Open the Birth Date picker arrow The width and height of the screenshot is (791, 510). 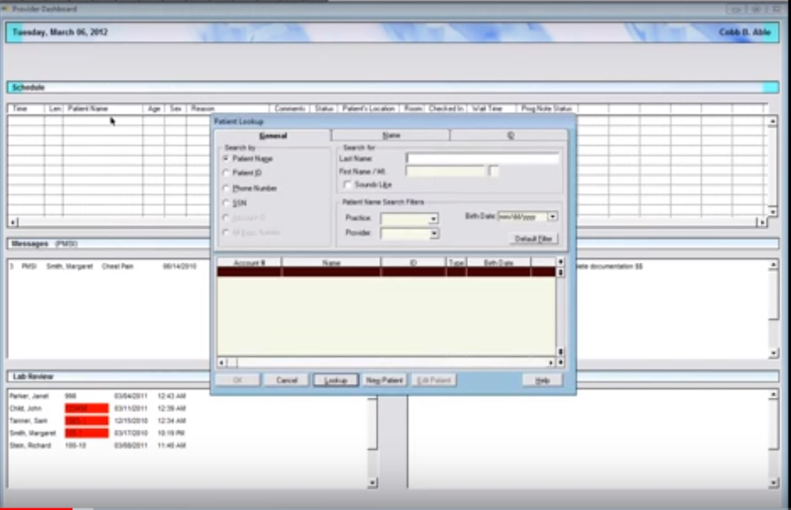pos(553,217)
